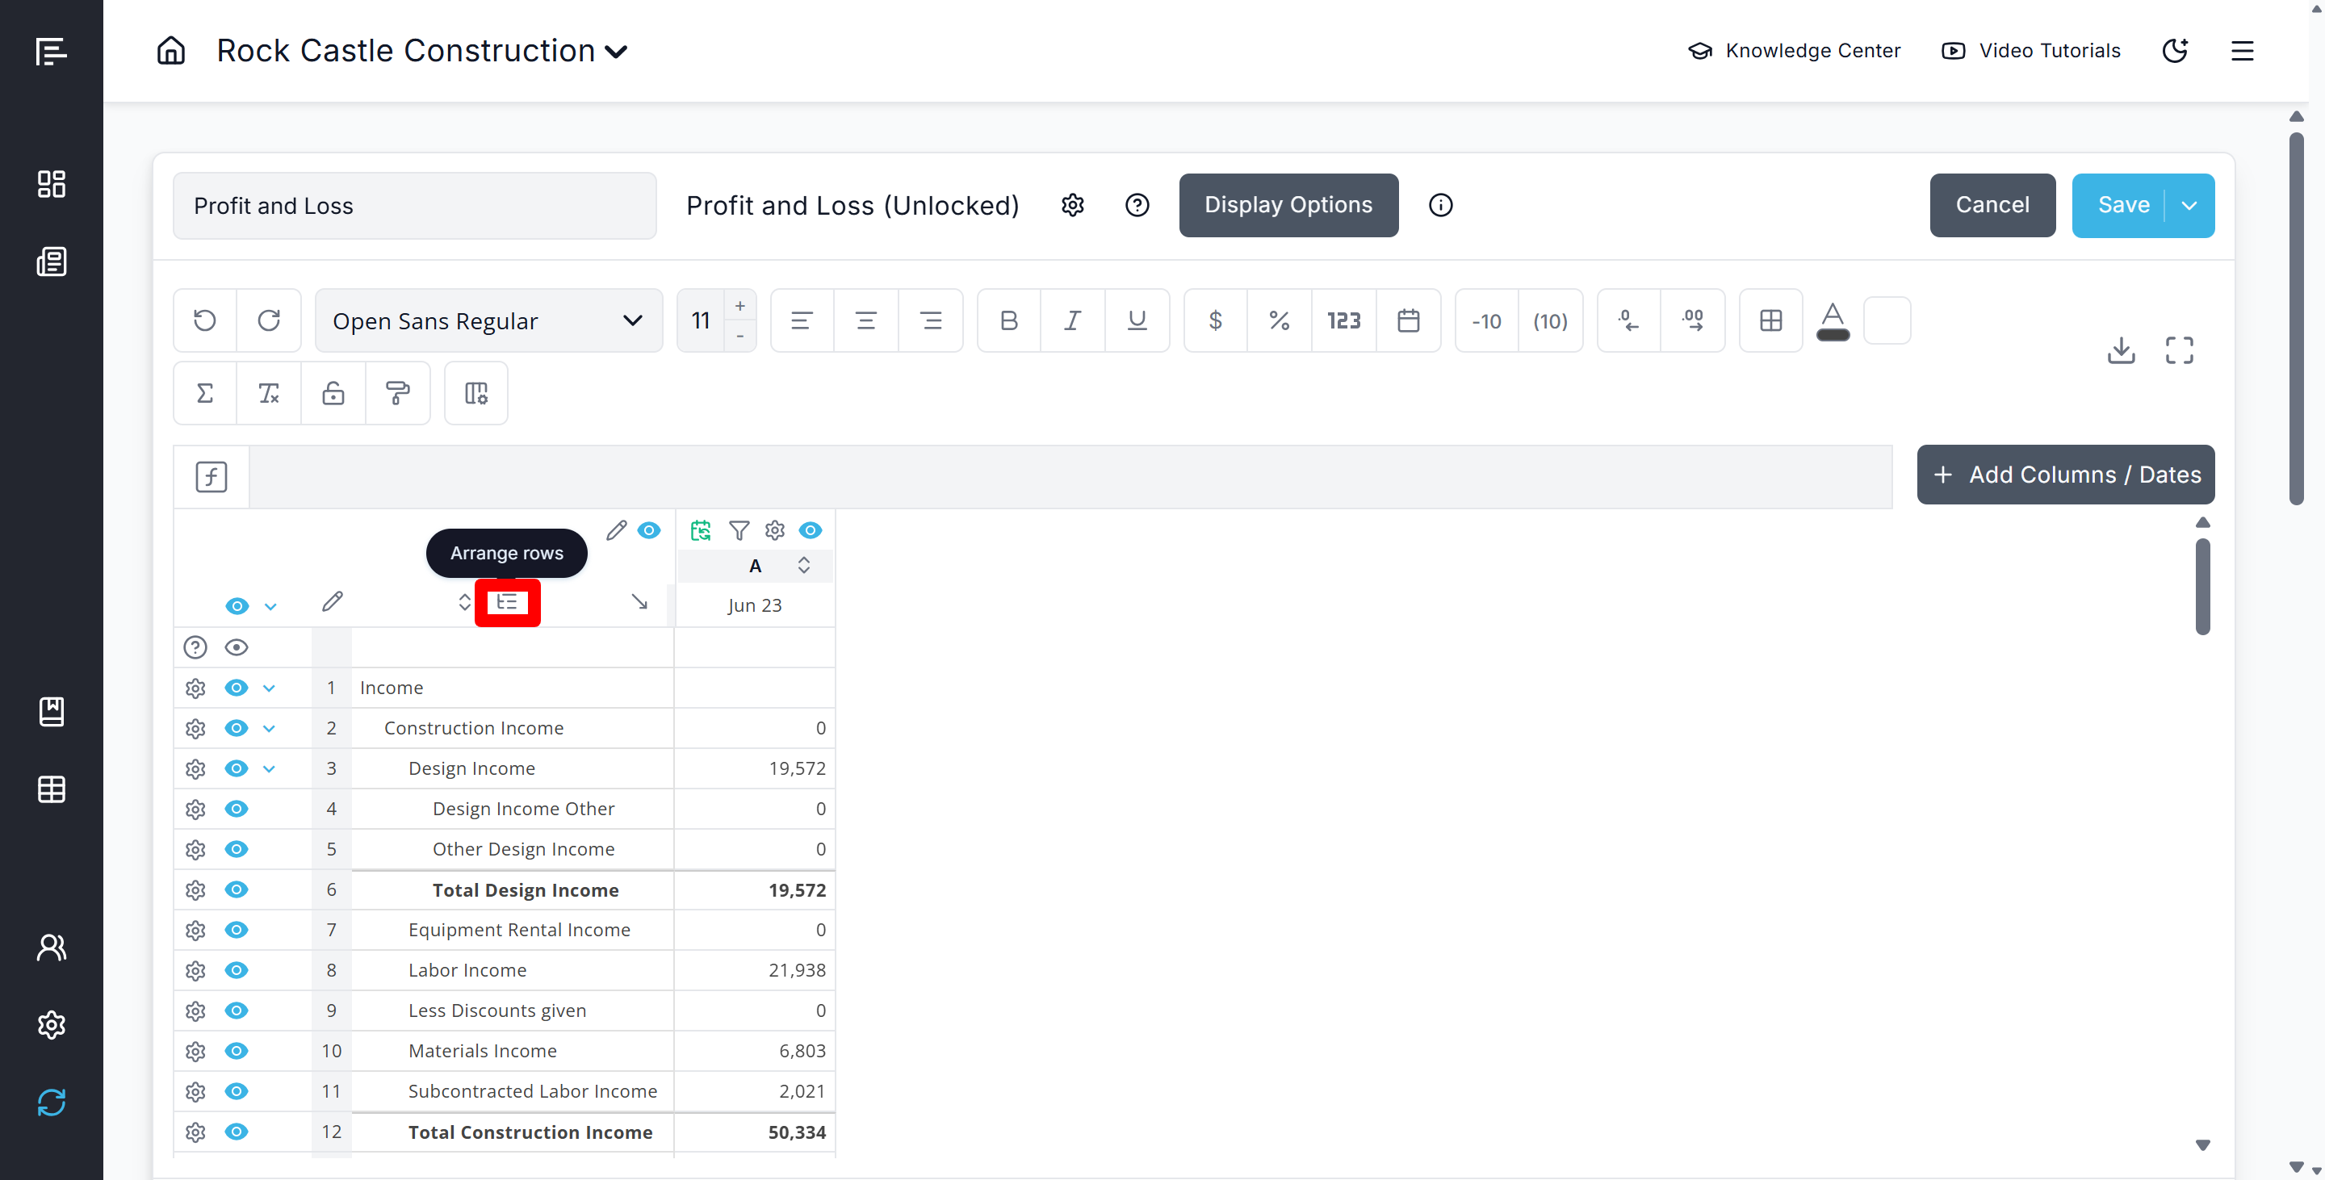The width and height of the screenshot is (2325, 1180).
Task: Click the Sum formula sigma icon
Action: click(205, 393)
